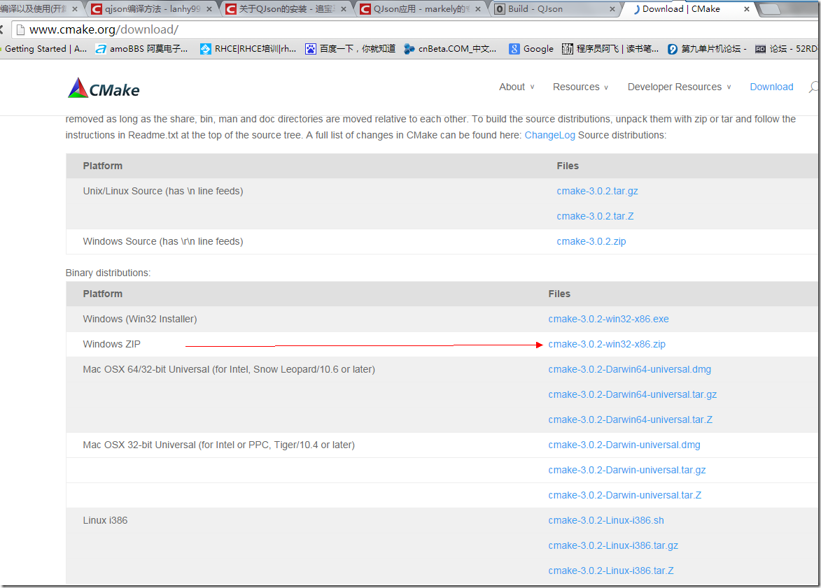Open the Download nav item
The image size is (821, 588).
[x=771, y=87]
